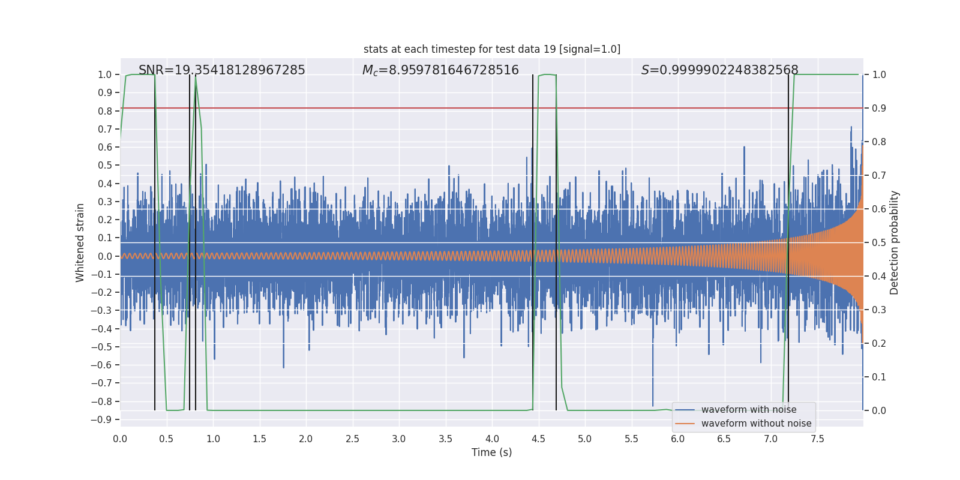Click the −0.1 tick on the Whitened strain axis
Screen dimensions: 960x480
click(x=101, y=274)
